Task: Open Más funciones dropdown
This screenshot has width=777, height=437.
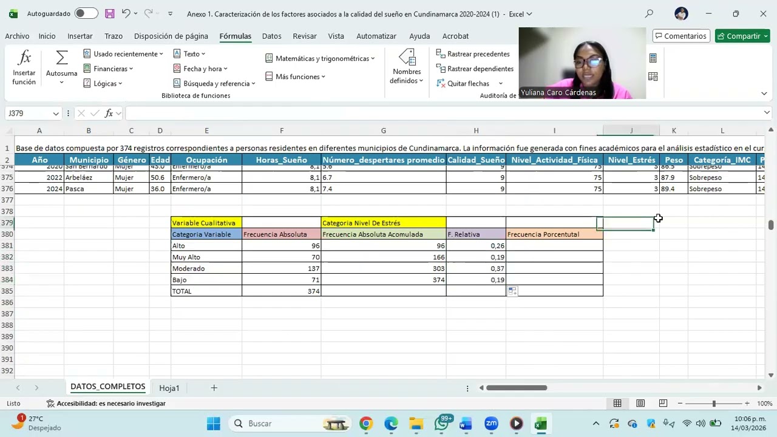Action: [x=296, y=76]
